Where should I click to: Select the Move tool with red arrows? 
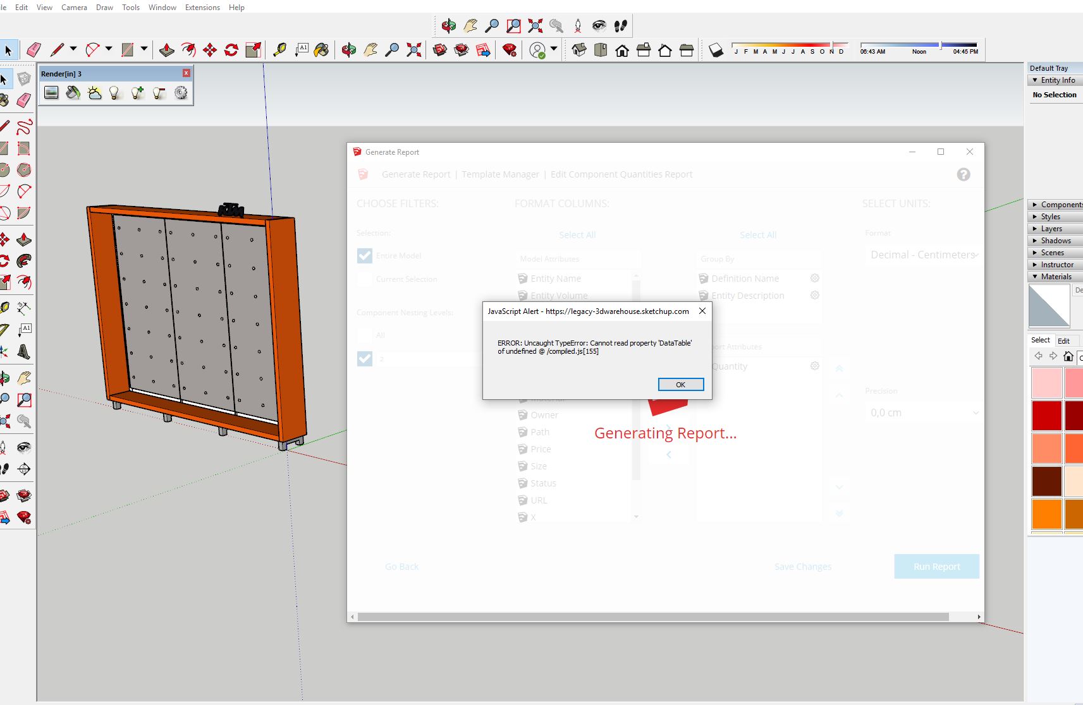click(x=210, y=50)
